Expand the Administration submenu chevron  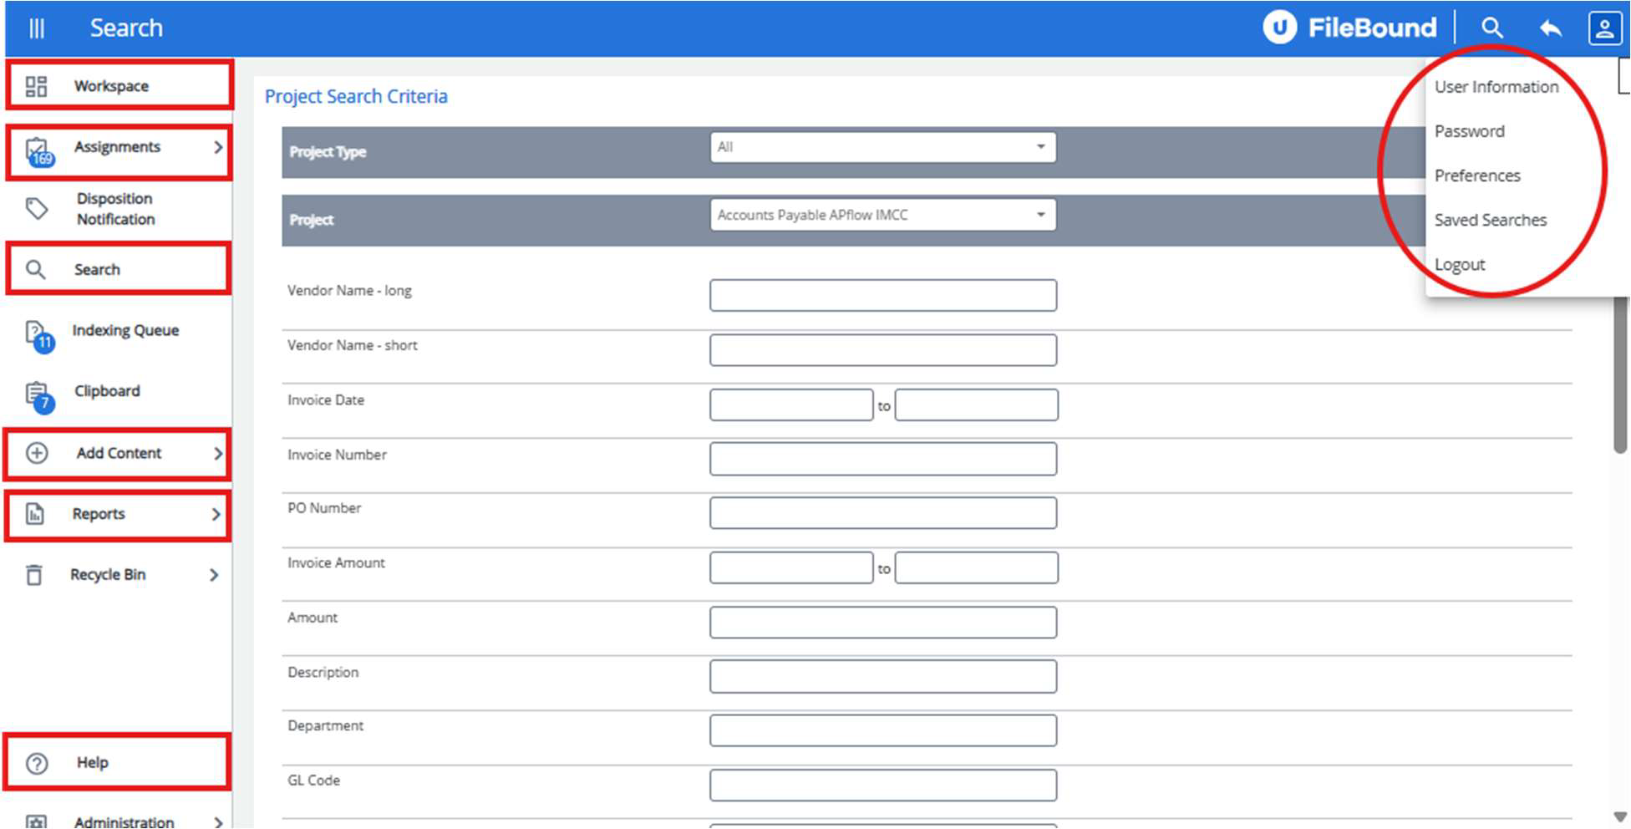point(218,822)
